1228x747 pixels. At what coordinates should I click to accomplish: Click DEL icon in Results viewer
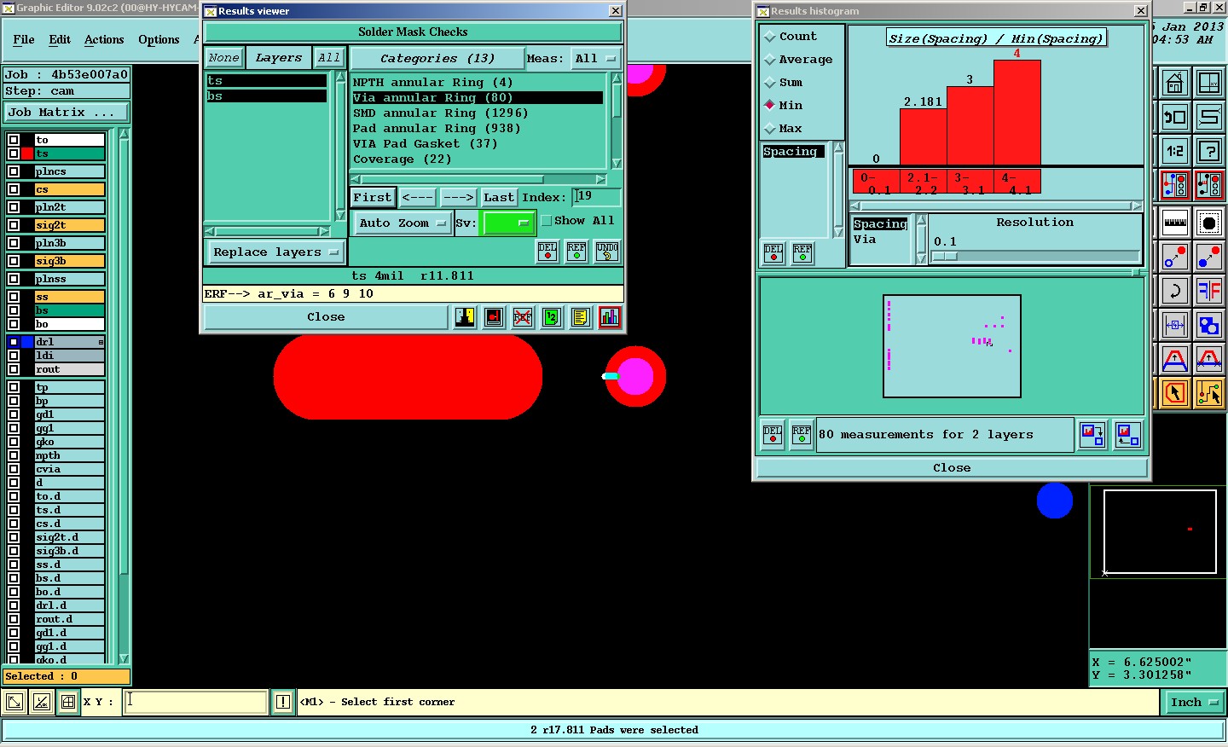pyautogui.click(x=547, y=252)
